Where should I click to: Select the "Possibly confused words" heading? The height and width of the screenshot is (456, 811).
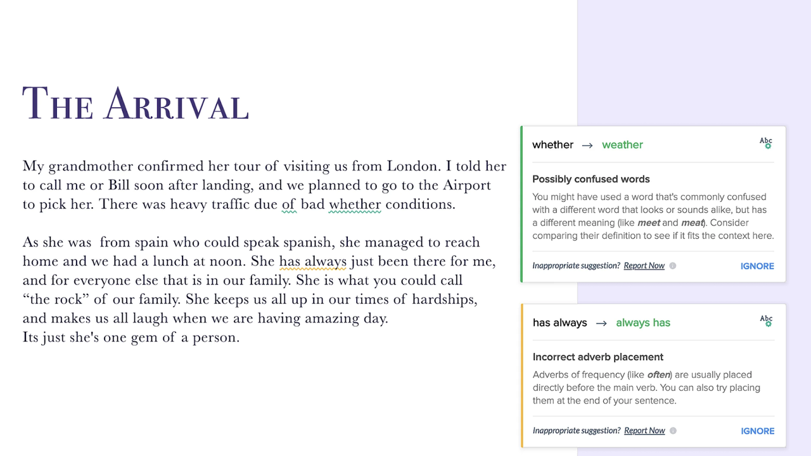coord(591,179)
